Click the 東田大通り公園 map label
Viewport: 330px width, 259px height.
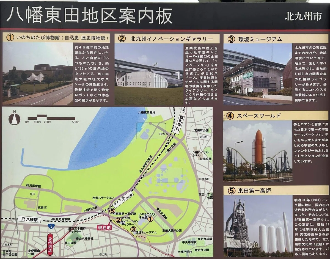pyautogui.click(x=172, y=230)
